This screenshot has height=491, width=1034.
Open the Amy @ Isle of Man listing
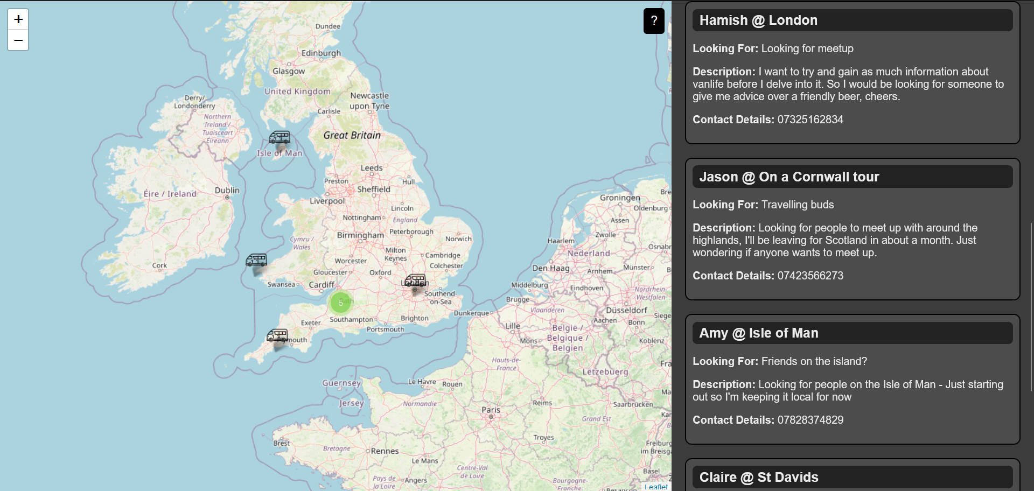coord(852,333)
